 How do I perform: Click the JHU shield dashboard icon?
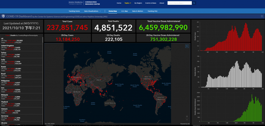point(3,16)
